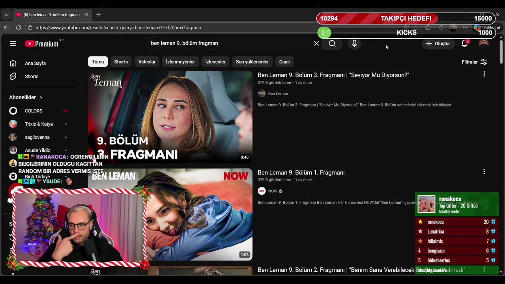
Task: Close the ben leman browser tab
Action: click(x=87, y=15)
